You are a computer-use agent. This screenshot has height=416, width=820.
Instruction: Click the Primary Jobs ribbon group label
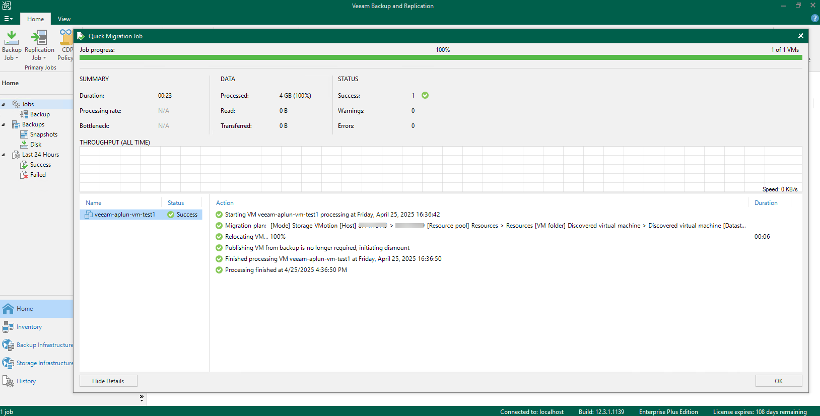pos(40,67)
